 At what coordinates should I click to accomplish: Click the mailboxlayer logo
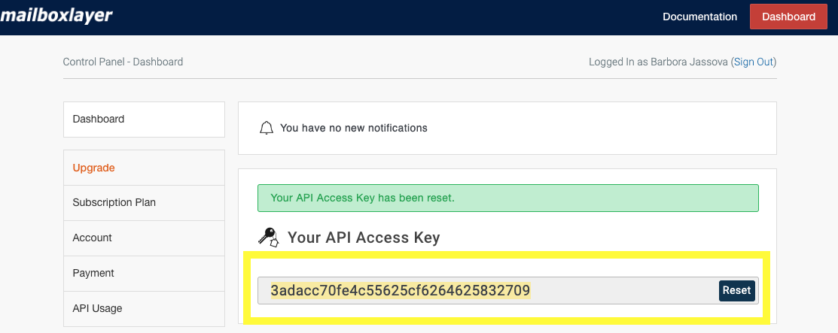(56, 16)
